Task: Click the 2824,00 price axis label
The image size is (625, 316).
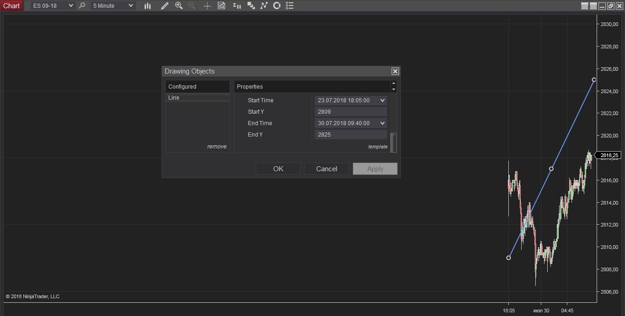Action: 609,91
